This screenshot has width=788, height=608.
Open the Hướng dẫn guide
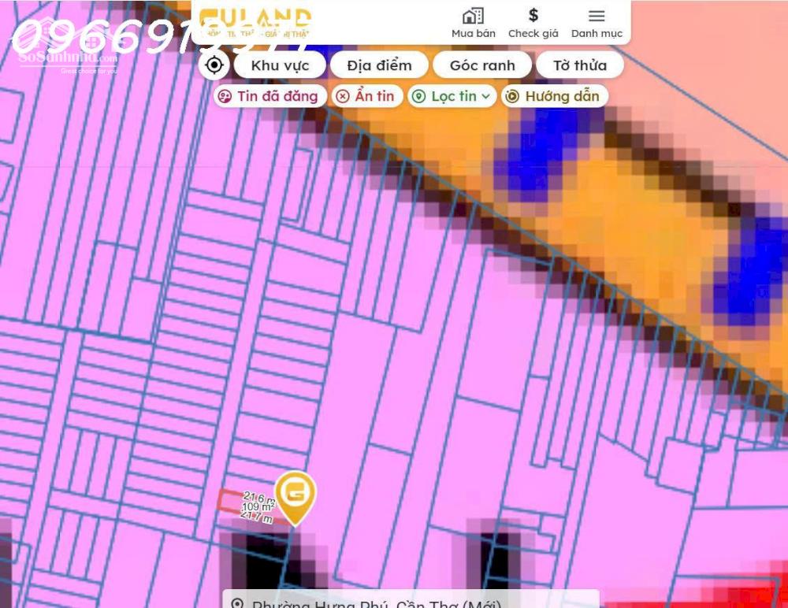click(554, 96)
